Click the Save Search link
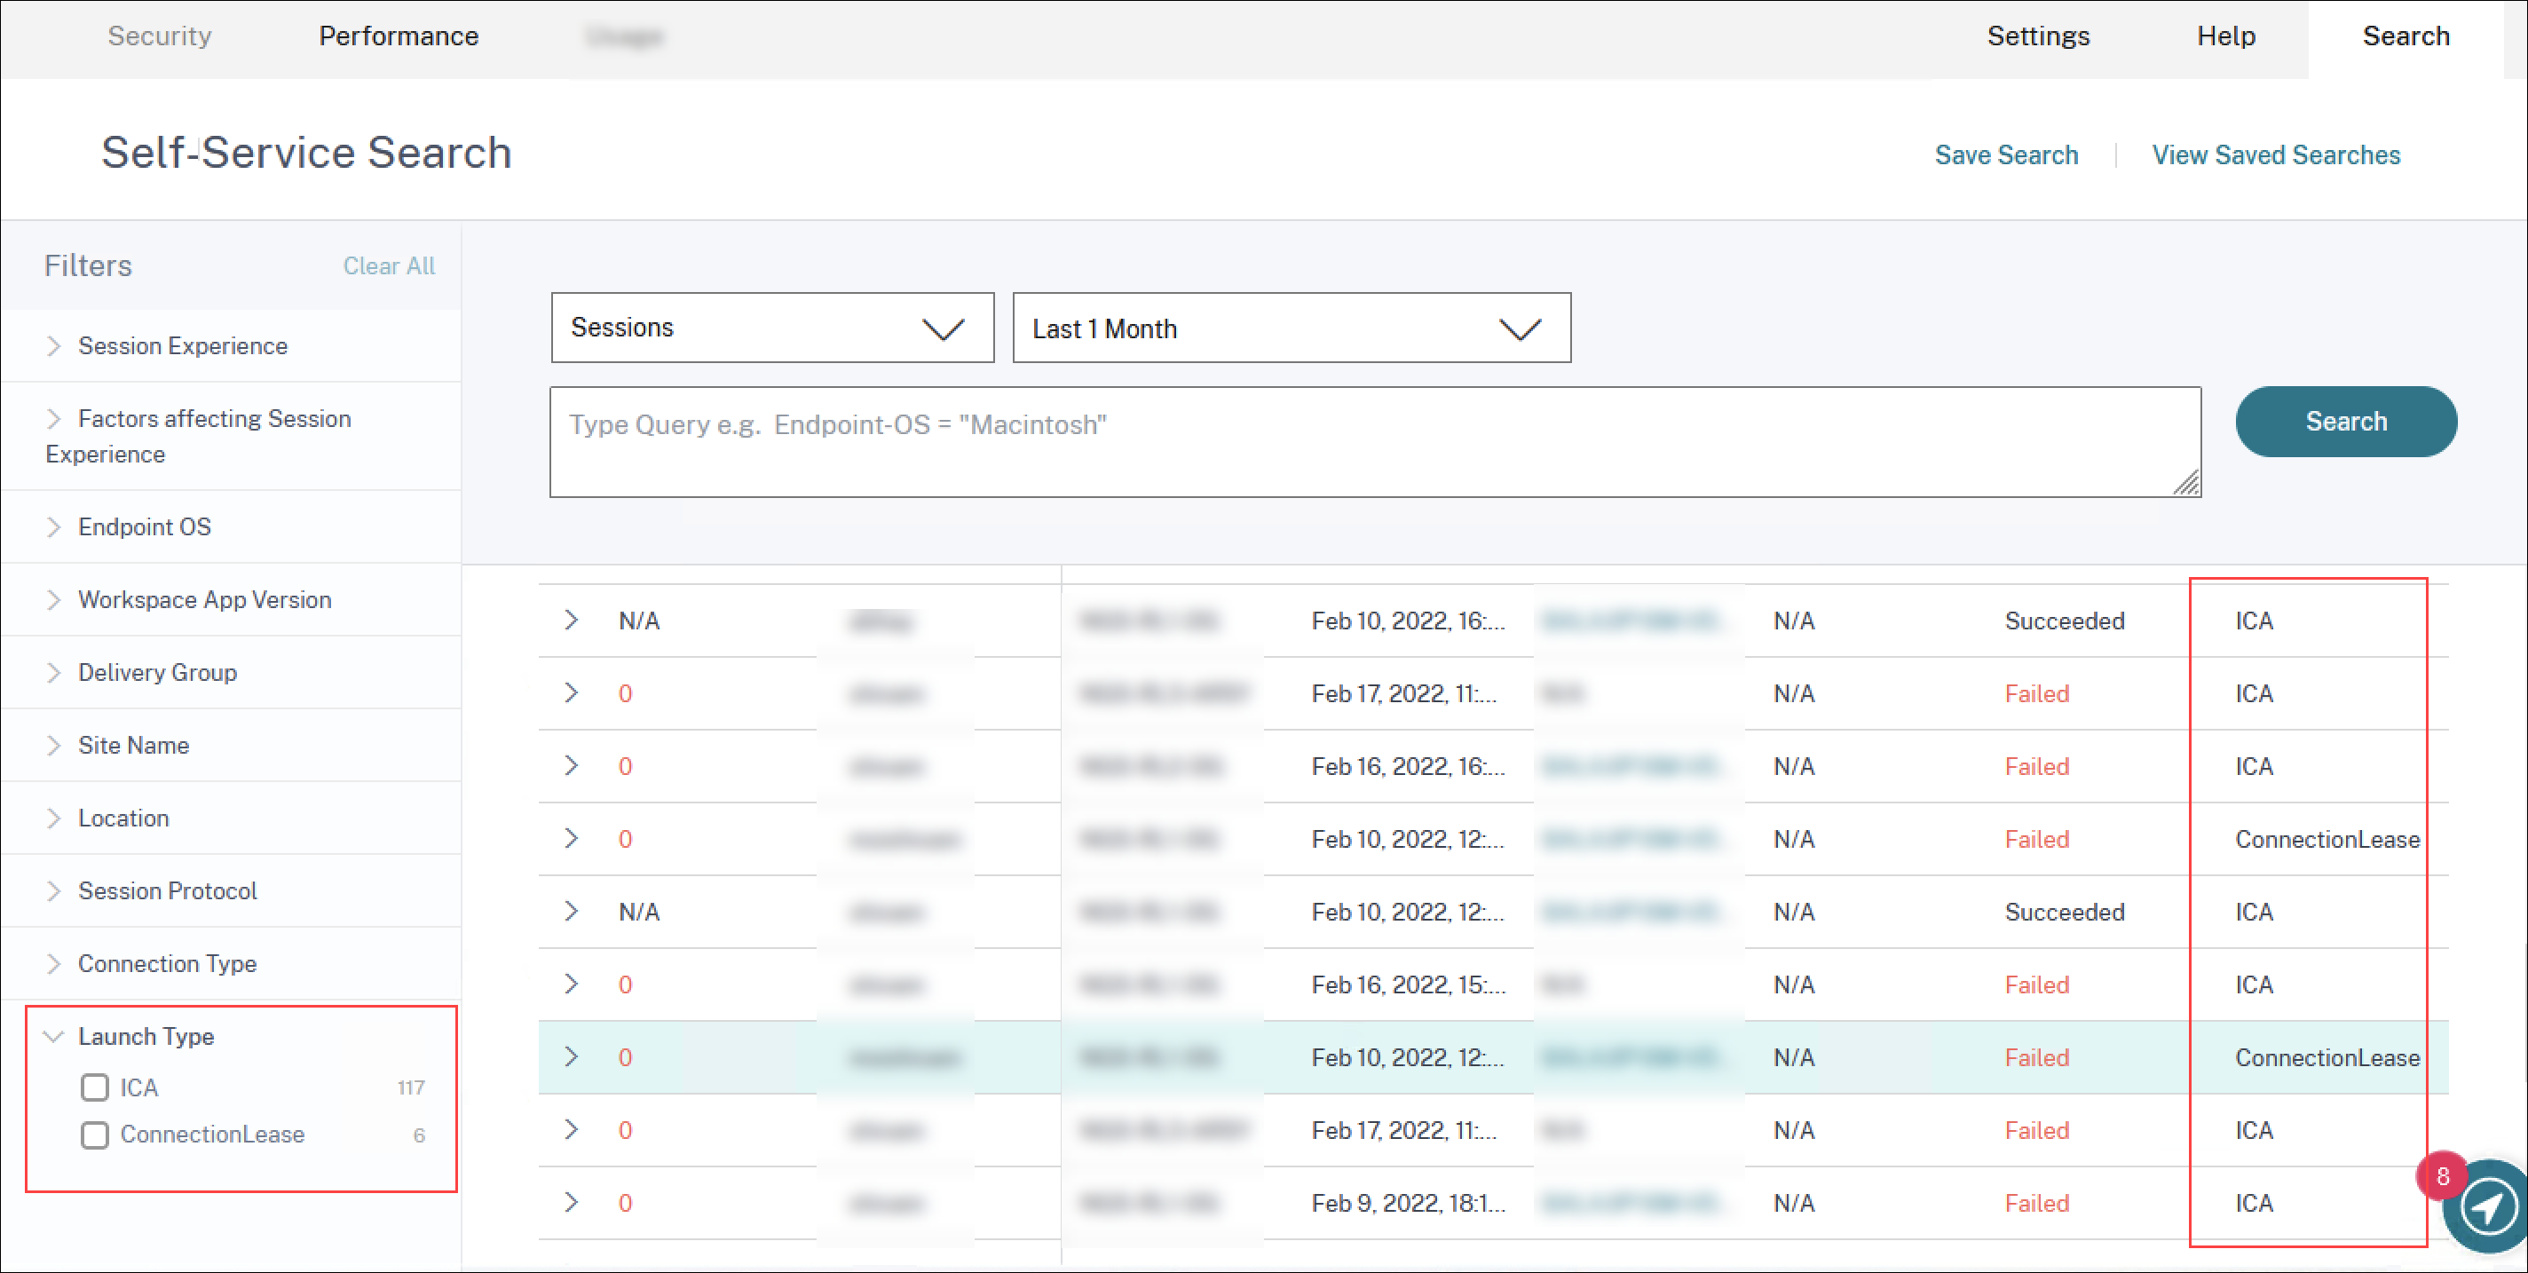The height and width of the screenshot is (1273, 2528). (x=2006, y=155)
